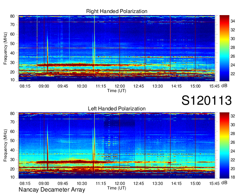Image resolution: width=239 pixels, height=194 pixels.
Task: Click the dB unit label of Left Handed colorbar
Action: click(224, 182)
